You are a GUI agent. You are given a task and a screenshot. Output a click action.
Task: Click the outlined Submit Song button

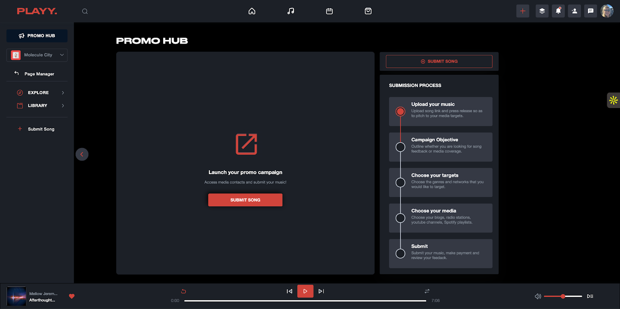click(439, 61)
